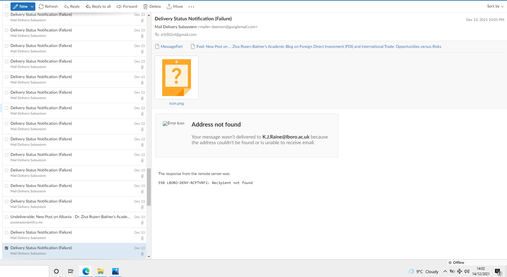Click the Address not found heading
Image resolution: width=507 pixels, height=277 pixels.
pos(216,124)
